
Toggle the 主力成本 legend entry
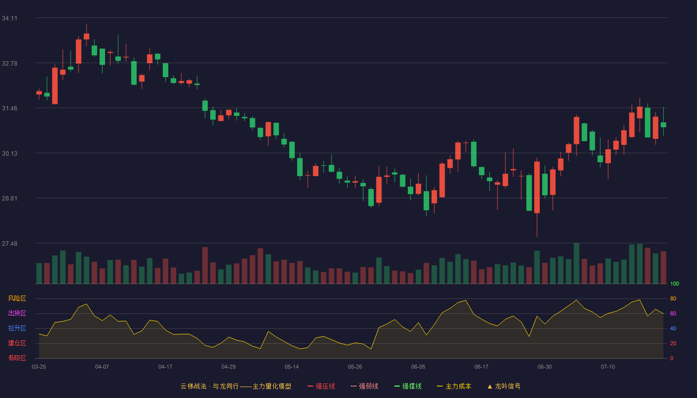(x=454, y=386)
